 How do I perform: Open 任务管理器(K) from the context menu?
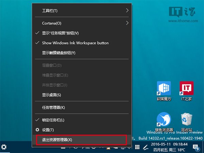(53, 107)
